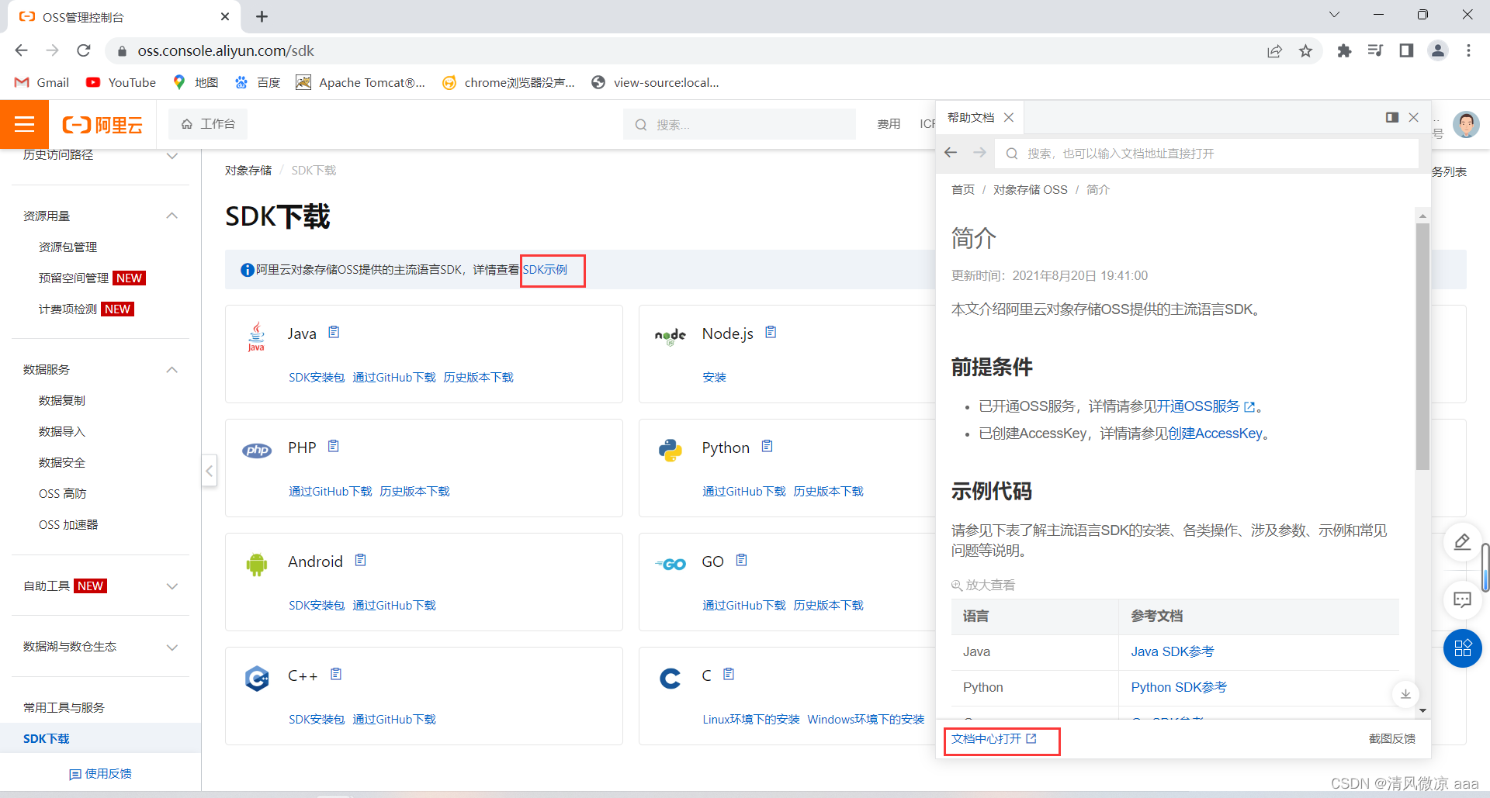Click Node.js 安装 link

click(x=714, y=378)
